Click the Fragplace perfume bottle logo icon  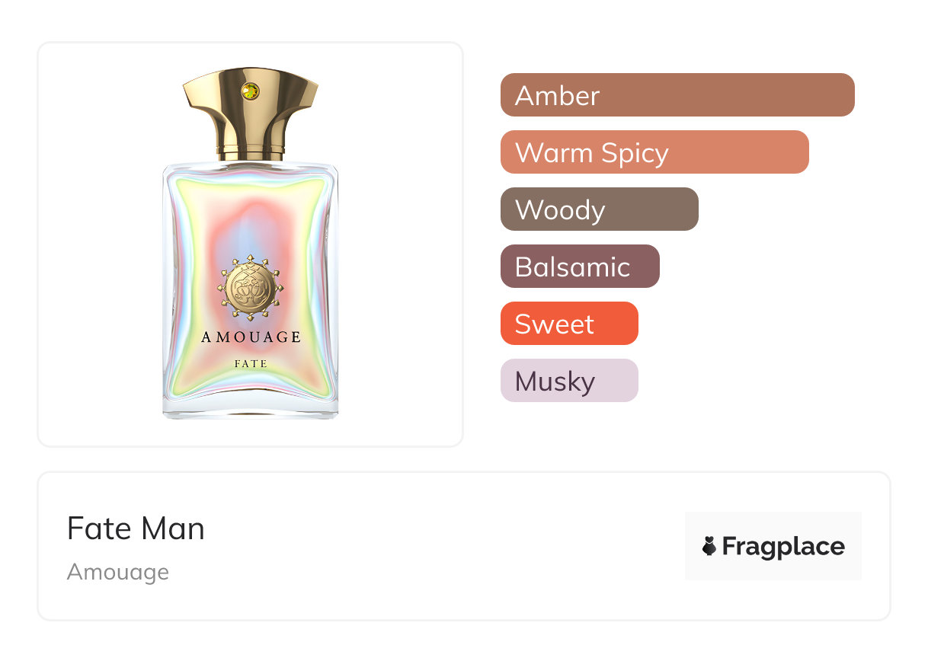coord(709,546)
